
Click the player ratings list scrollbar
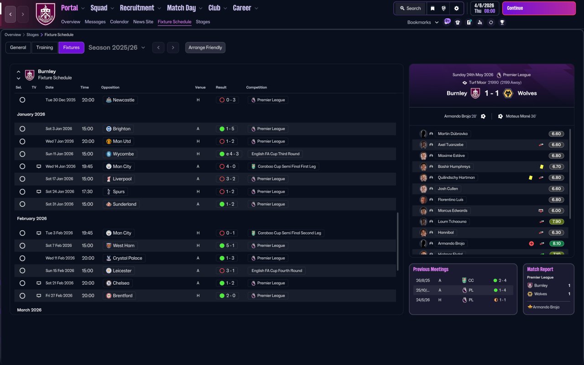570,174
